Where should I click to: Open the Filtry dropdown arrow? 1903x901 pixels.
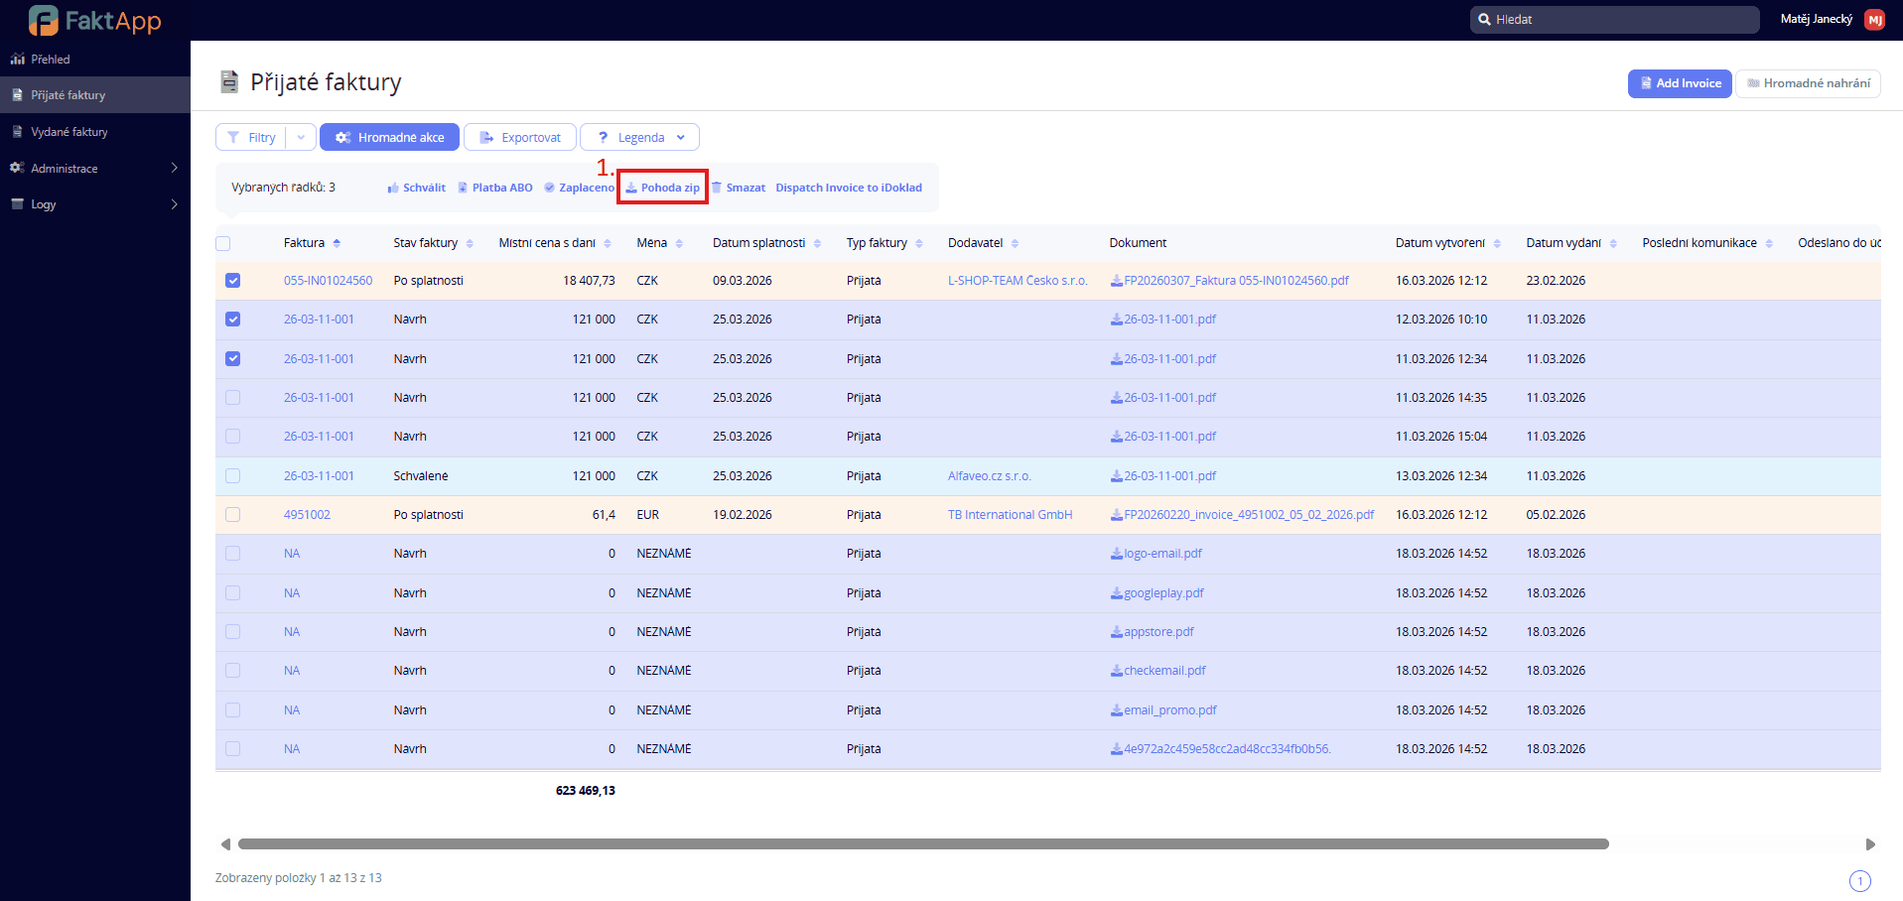coord(301,137)
